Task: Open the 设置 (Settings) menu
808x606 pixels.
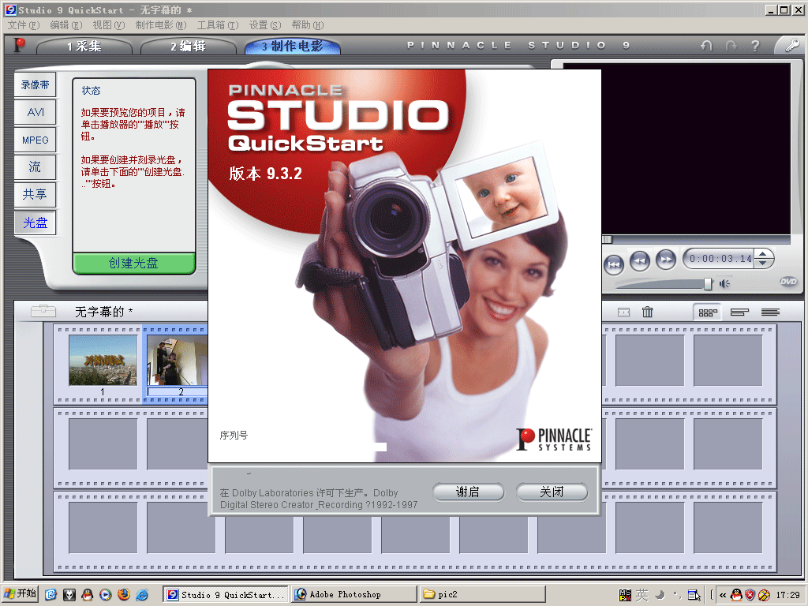Action: [x=265, y=24]
